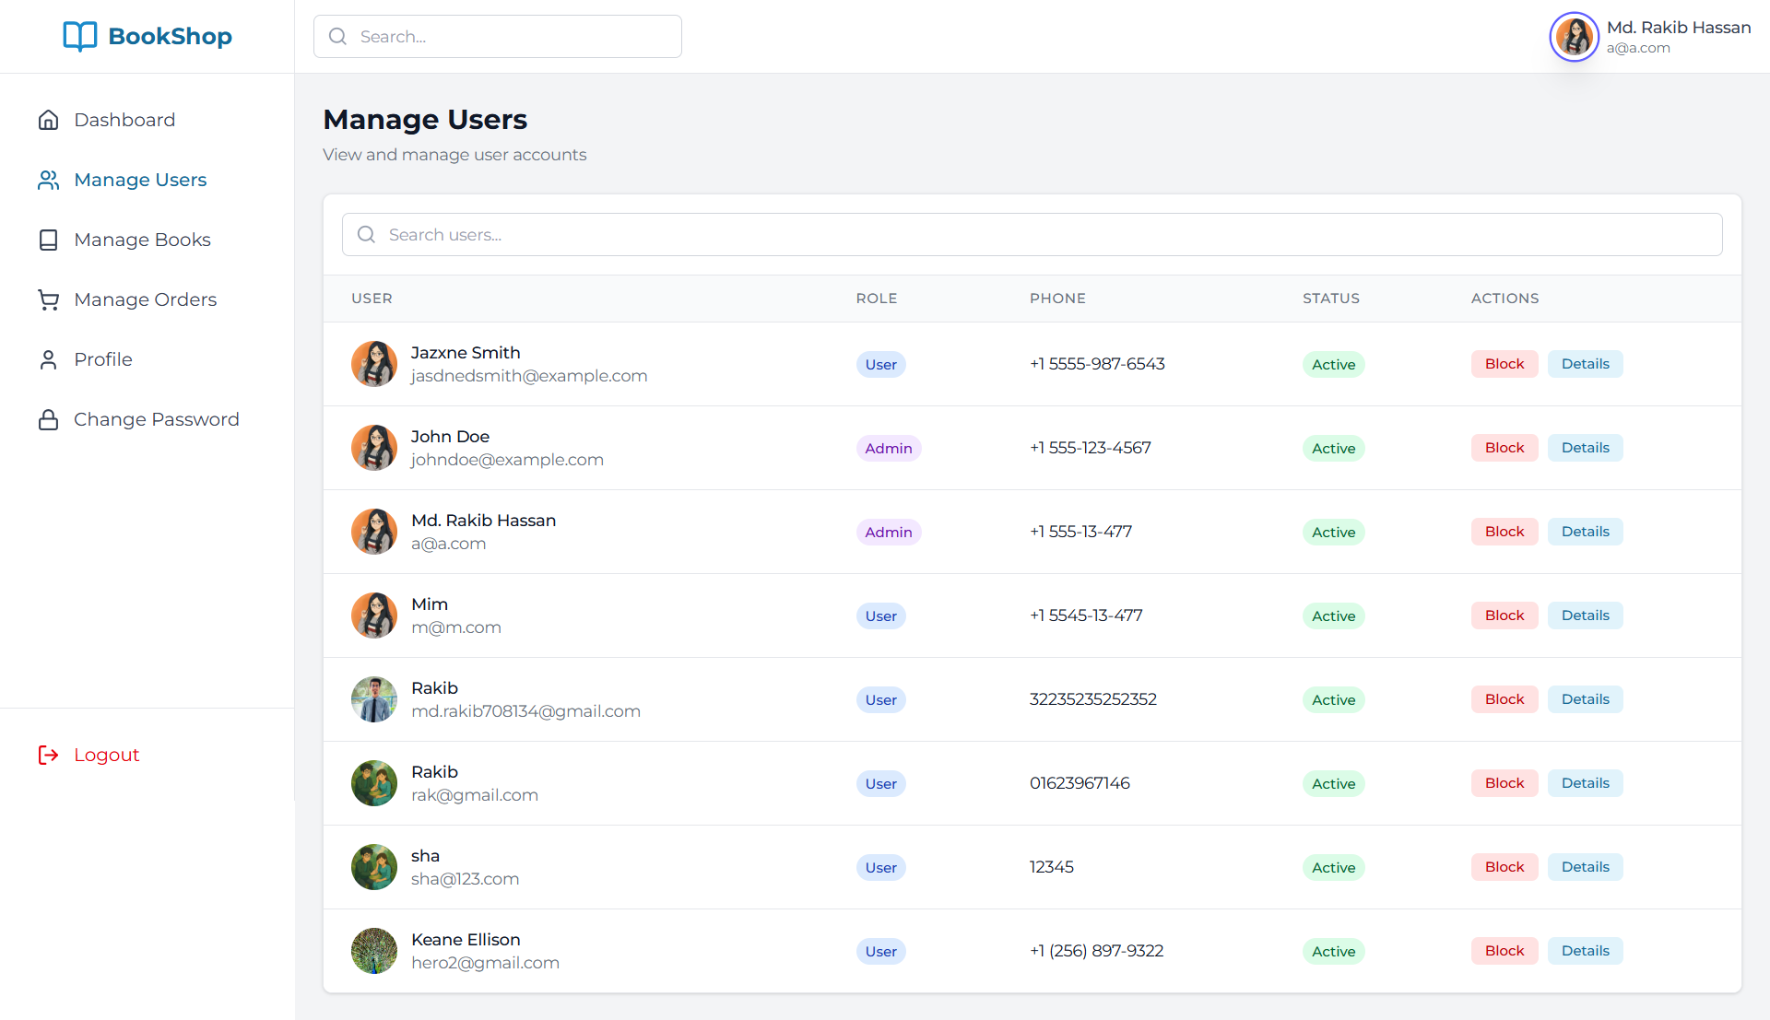This screenshot has width=1770, height=1020.
Task: Open Manage Orders menu item
Action: (146, 300)
